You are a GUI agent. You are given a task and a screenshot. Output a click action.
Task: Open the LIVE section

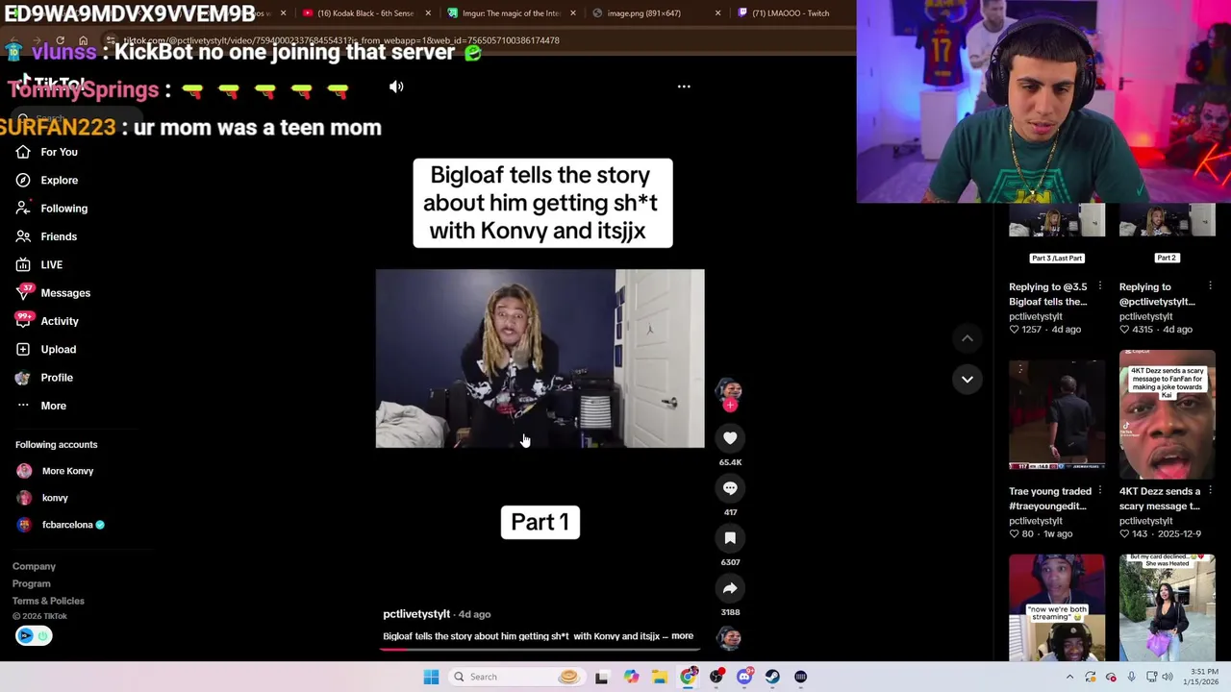click(x=39, y=264)
